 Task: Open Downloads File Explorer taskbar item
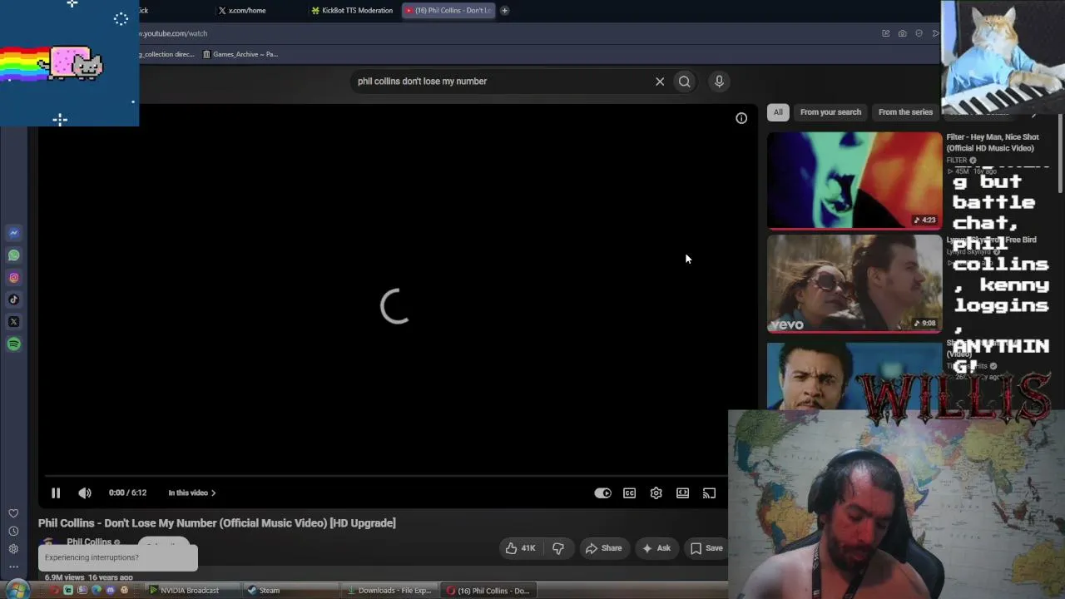[x=389, y=591]
